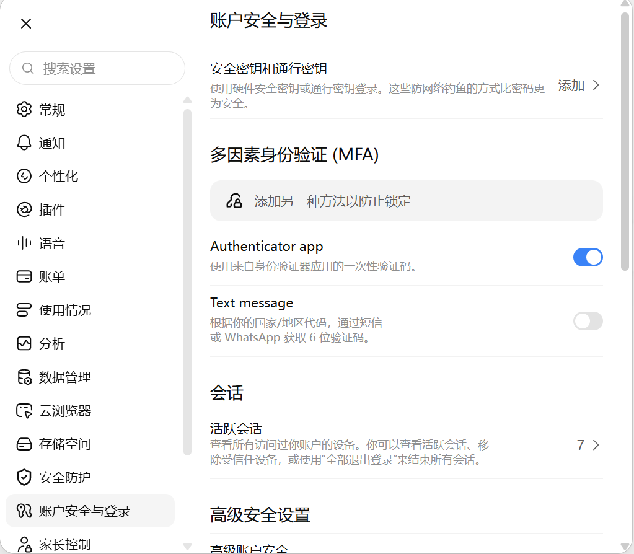The width and height of the screenshot is (634, 554).
Task: Click the Authenticator app label
Action: tap(266, 246)
